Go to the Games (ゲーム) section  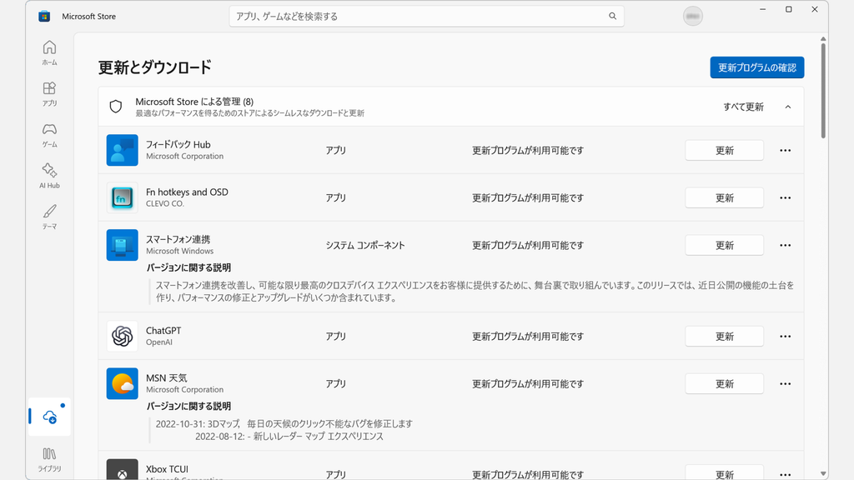[49, 135]
